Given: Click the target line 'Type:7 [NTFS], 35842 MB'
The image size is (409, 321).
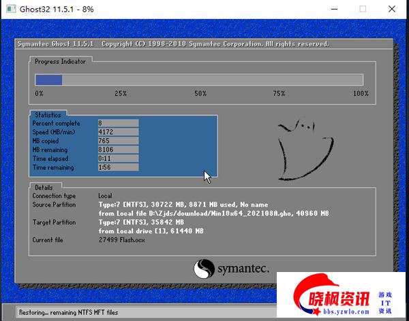Looking at the screenshot, I should coord(141,222).
